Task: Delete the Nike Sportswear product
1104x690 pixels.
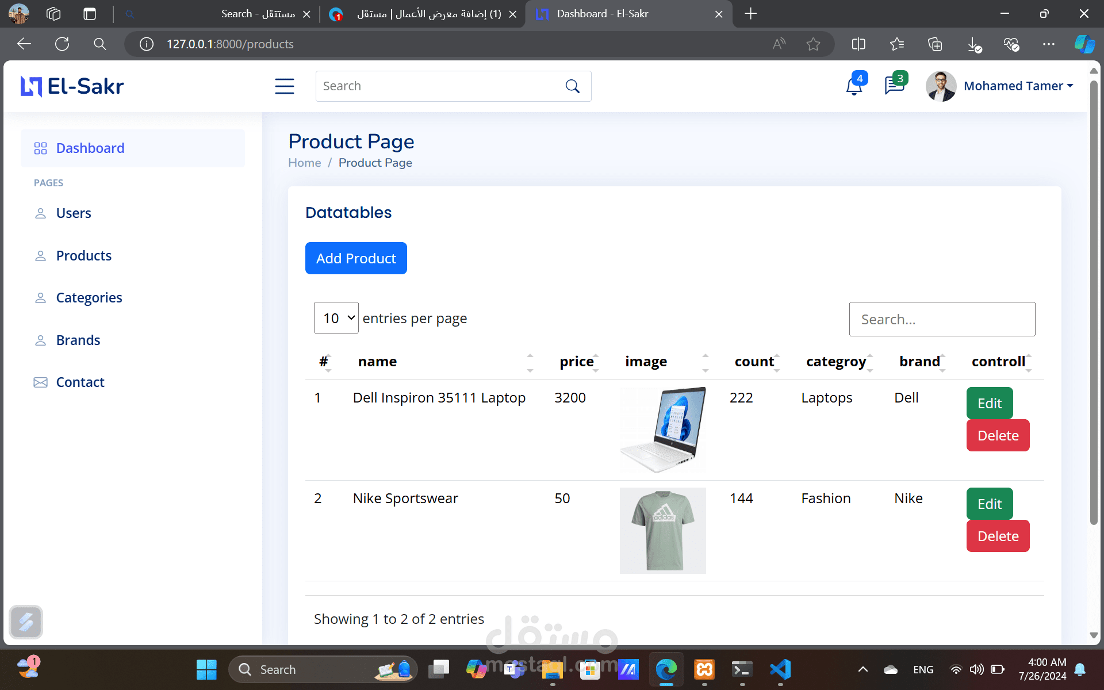Action: tap(998, 536)
